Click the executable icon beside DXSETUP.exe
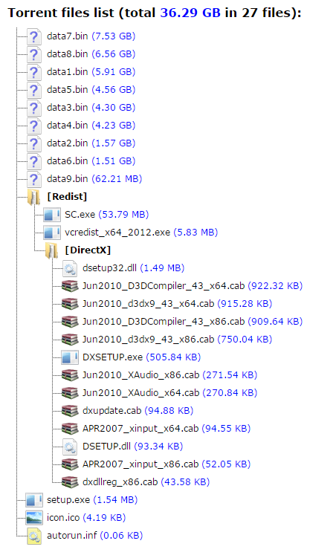 pos(70,357)
